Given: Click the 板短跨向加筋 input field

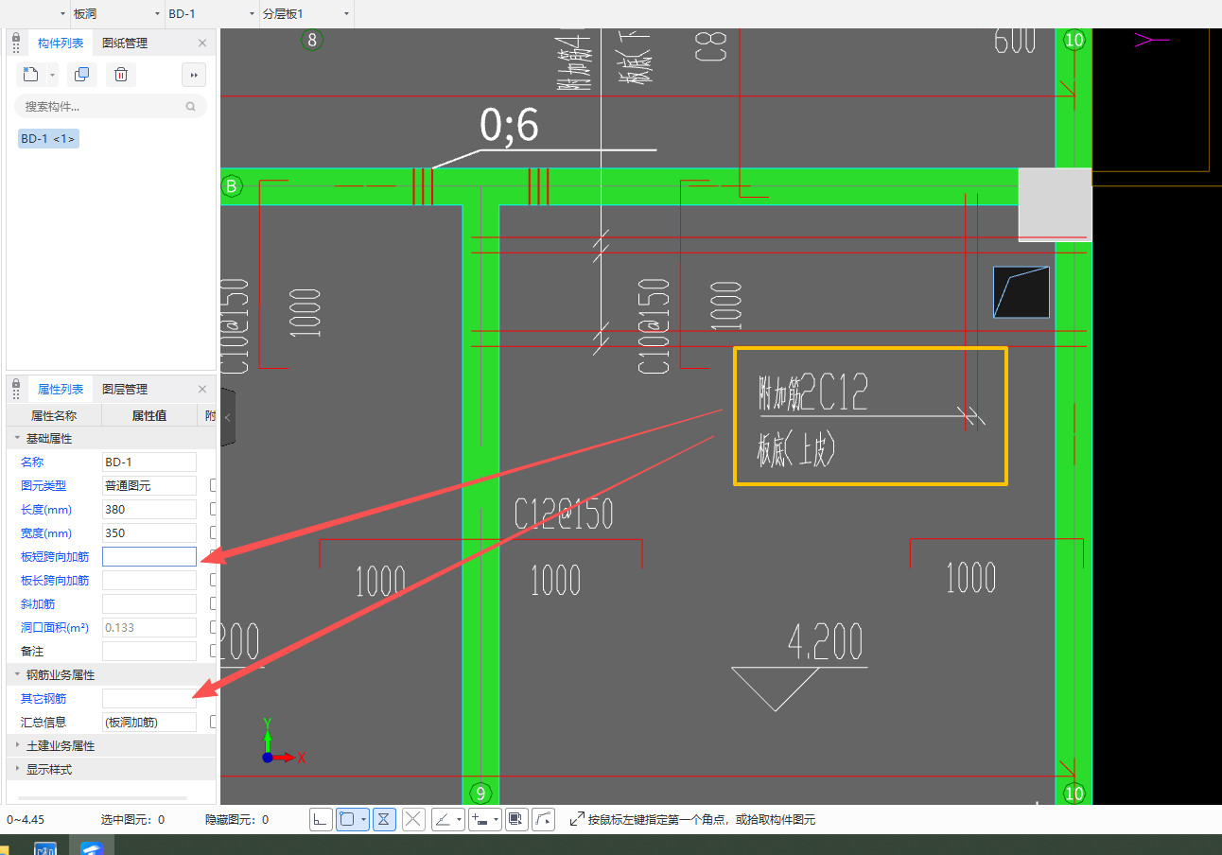Looking at the screenshot, I should (149, 556).
